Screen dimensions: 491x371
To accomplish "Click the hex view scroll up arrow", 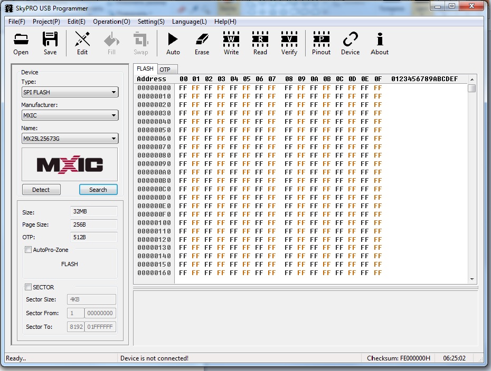I will (472, 80).
